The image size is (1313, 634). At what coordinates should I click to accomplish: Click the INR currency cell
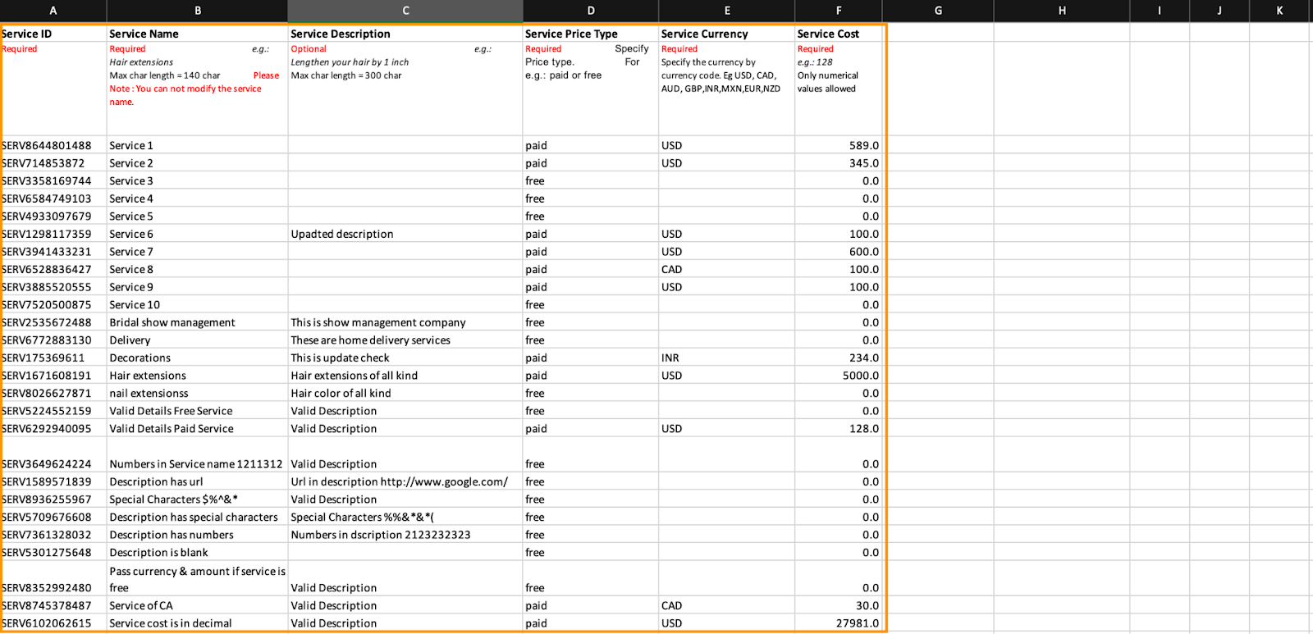(727, 358)
